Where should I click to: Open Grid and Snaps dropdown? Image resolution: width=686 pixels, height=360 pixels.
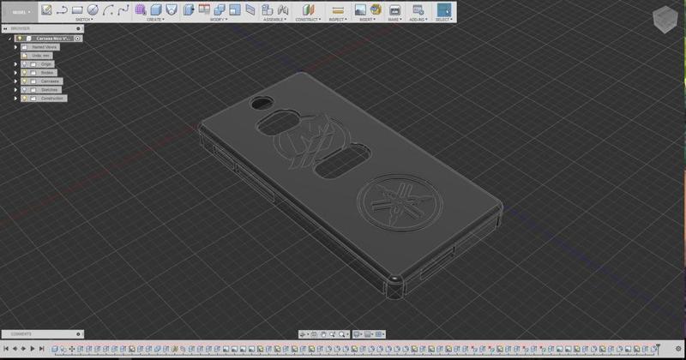[369, 334]
